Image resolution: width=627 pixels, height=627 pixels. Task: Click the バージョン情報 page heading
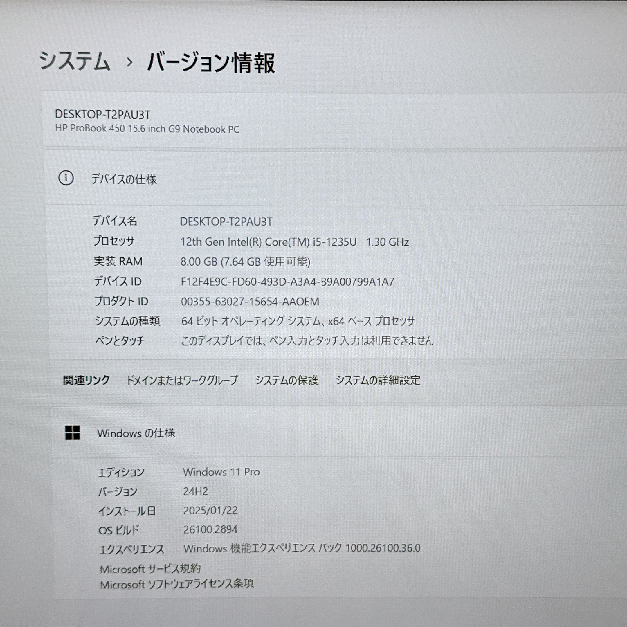click(x=211, y=62)
